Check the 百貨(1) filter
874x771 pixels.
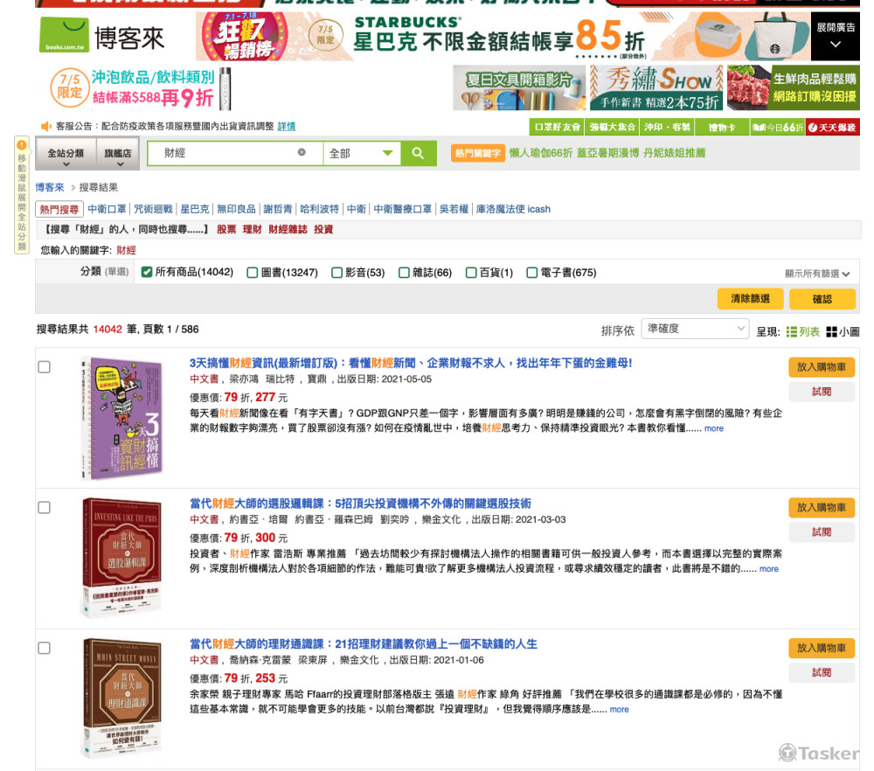click(471, 273)
